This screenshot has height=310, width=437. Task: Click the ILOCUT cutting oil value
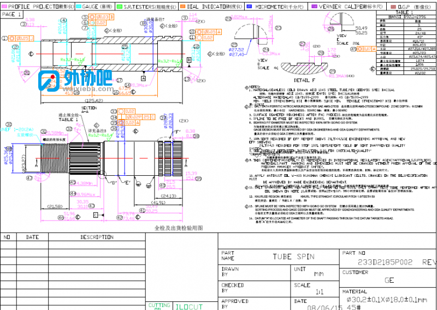tap(189, 307)
